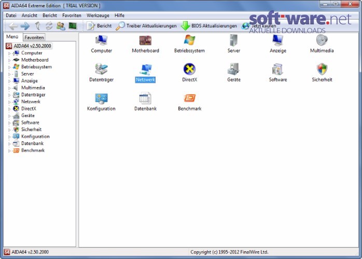Click the Up arrow toolbar icon
362x259 pixels.
coord(38,26)
